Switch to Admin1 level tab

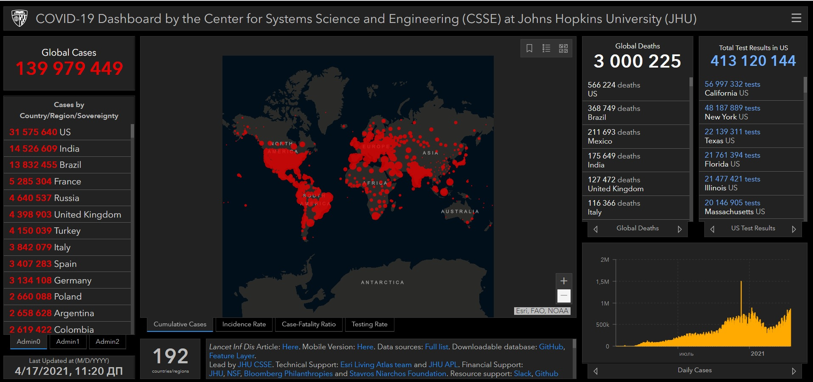pos(68,342)
